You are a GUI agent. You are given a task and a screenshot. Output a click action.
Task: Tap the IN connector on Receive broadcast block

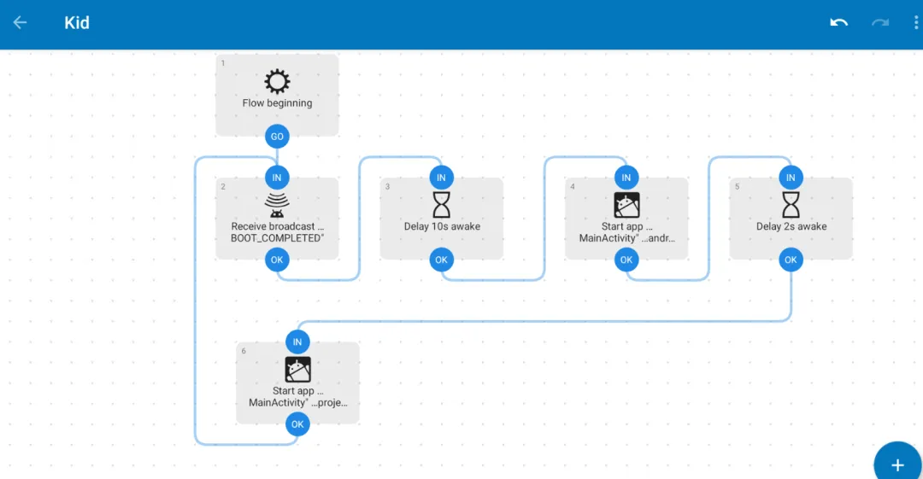(x=277, y=178)
